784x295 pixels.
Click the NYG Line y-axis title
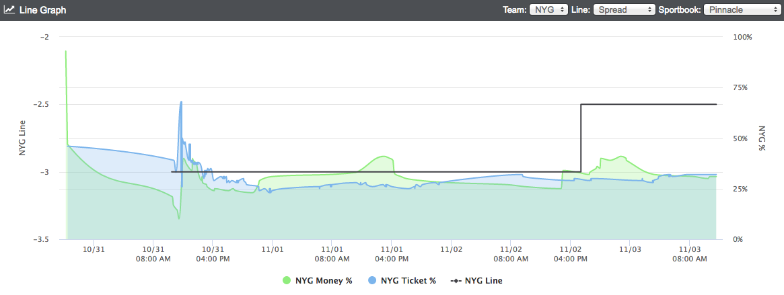(x=22, y=138)
